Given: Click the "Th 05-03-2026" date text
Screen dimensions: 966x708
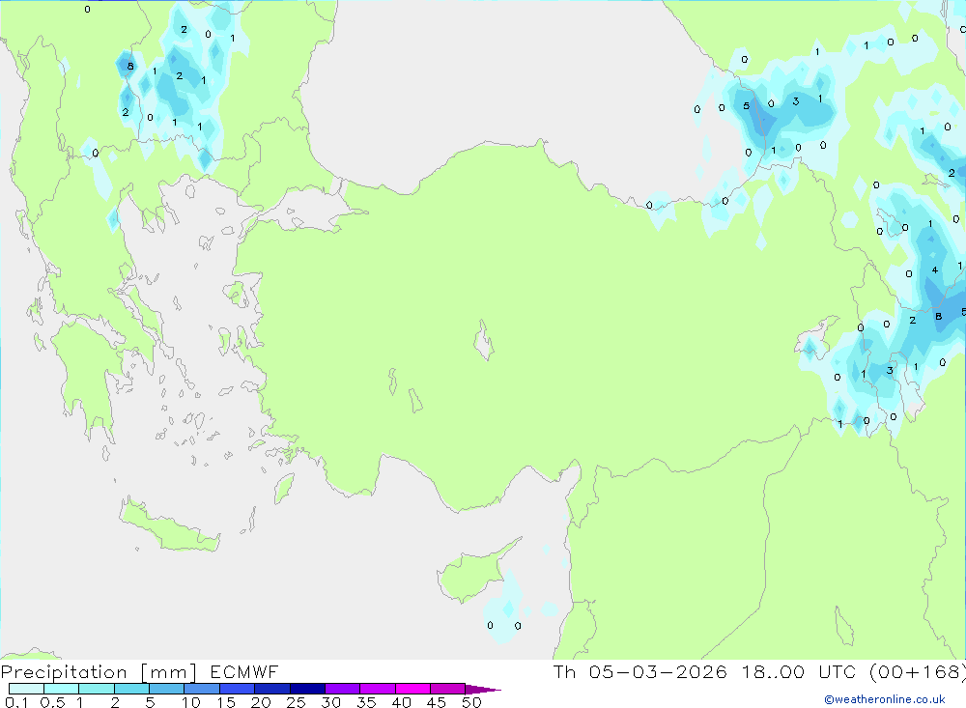Looking at the screenshot, I should point(640,671).
